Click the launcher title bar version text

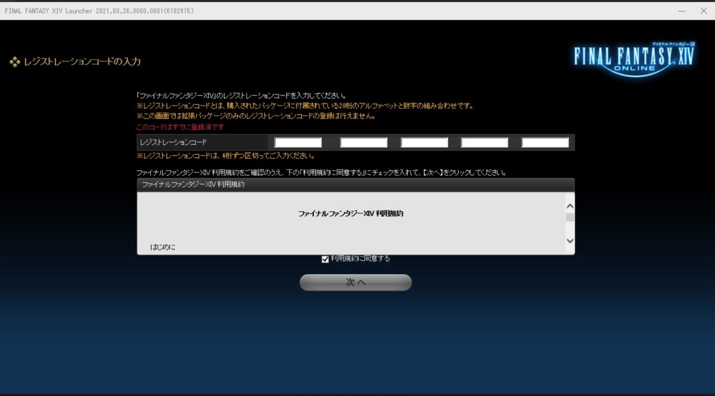coord(99,11)
